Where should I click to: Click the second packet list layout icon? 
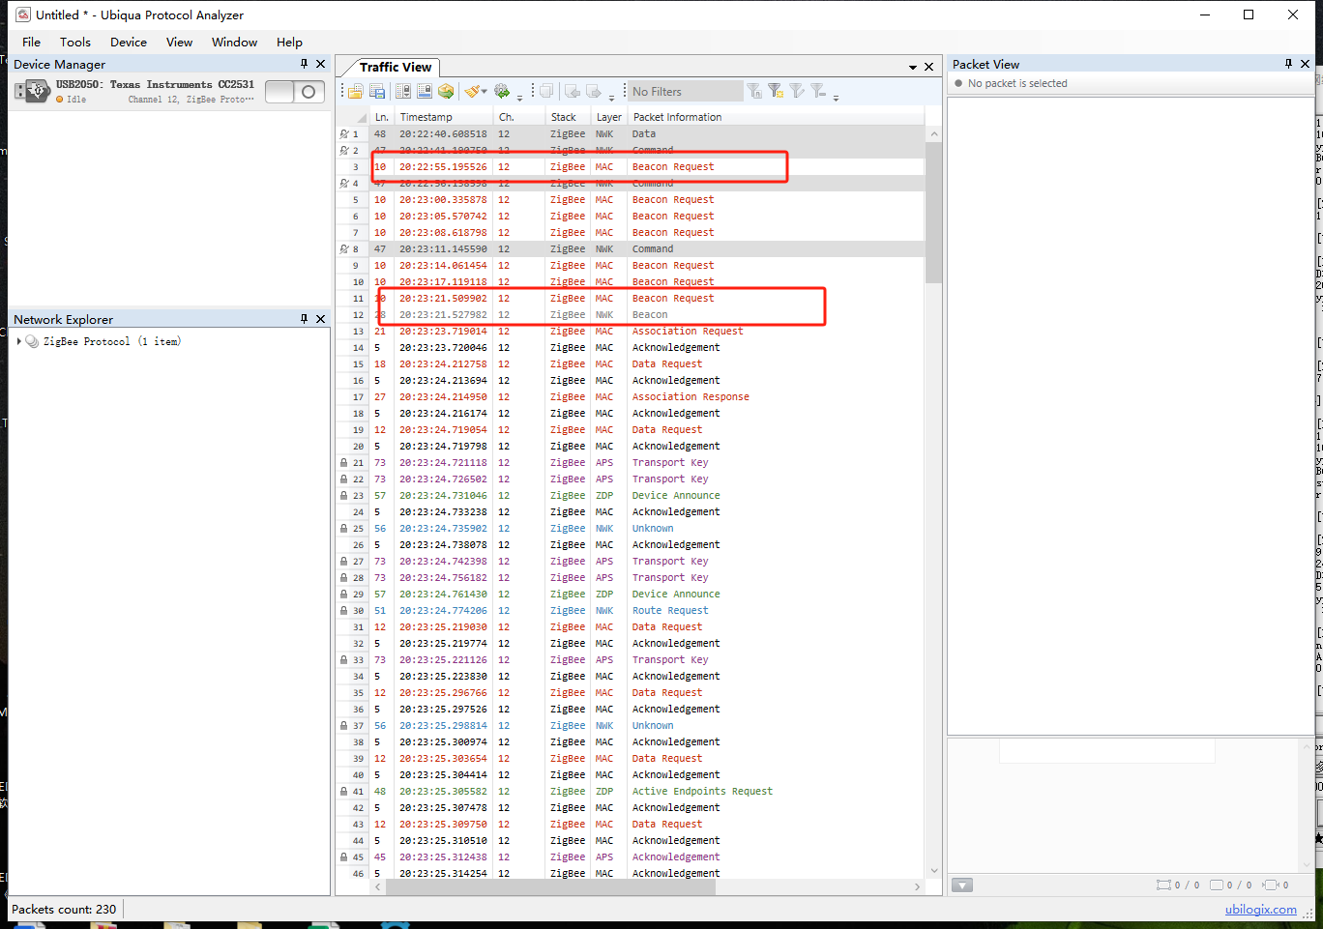coord(425,91)
